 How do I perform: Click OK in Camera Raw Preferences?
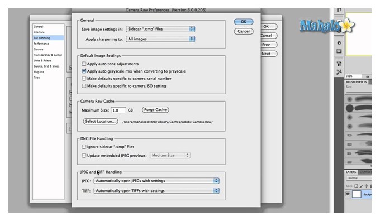pos(244,22)
